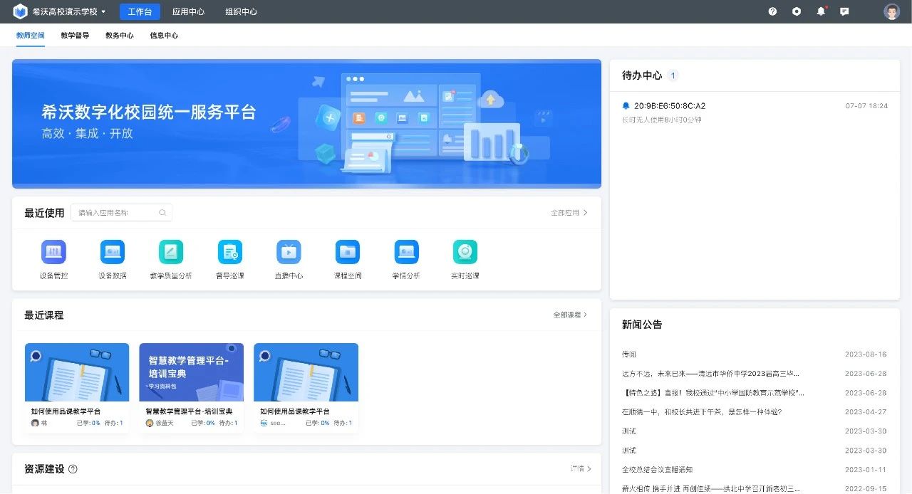Click the message chat icon in header
This screenshot has height=494, width=912.
pos(844,11)
